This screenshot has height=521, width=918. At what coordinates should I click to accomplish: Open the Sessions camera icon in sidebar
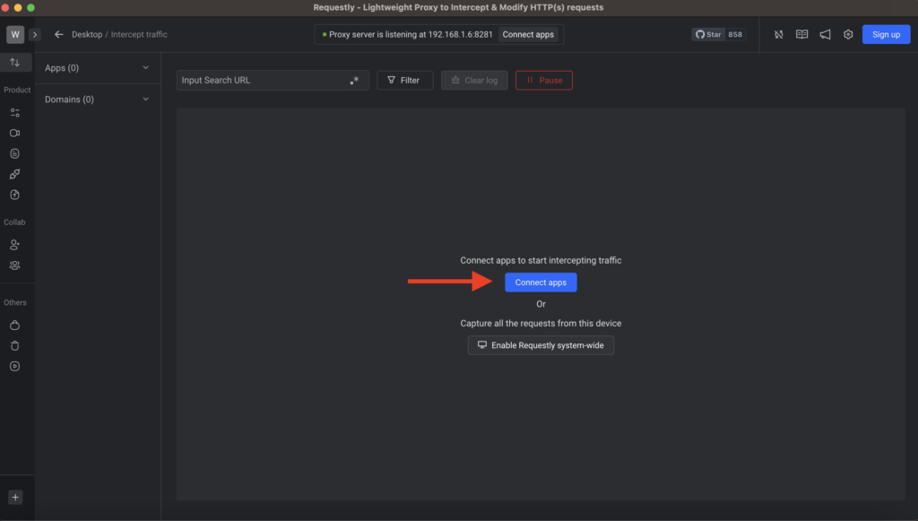point(16,132)
